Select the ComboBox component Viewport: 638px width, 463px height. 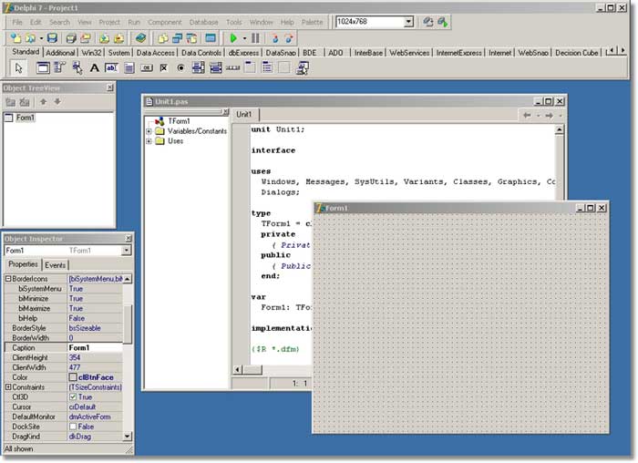click(x=216, y=67)
